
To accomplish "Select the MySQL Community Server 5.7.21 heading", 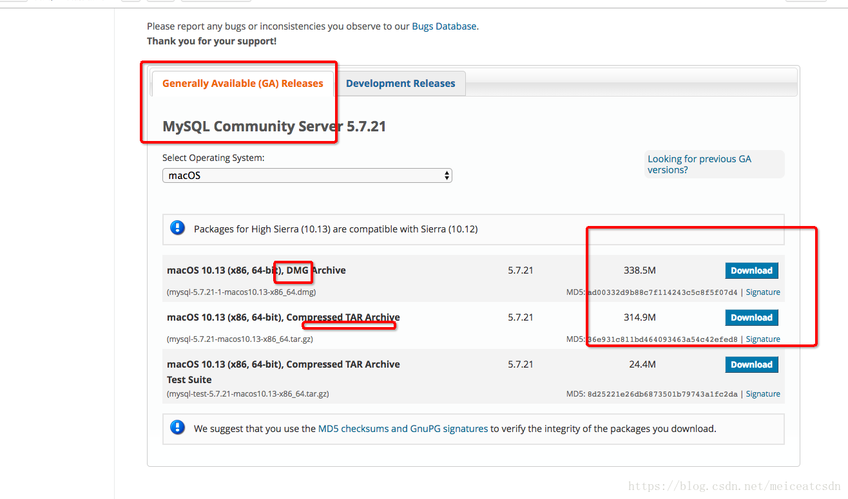I will 275,126.
